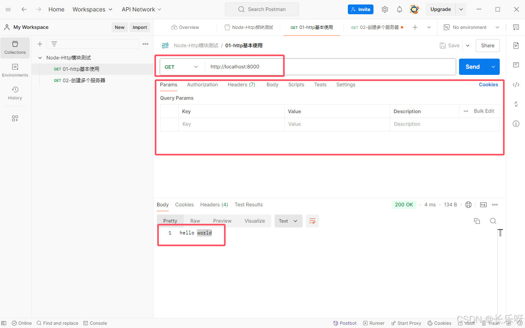
Task: Click the New button
Action: tap(120, 27)
